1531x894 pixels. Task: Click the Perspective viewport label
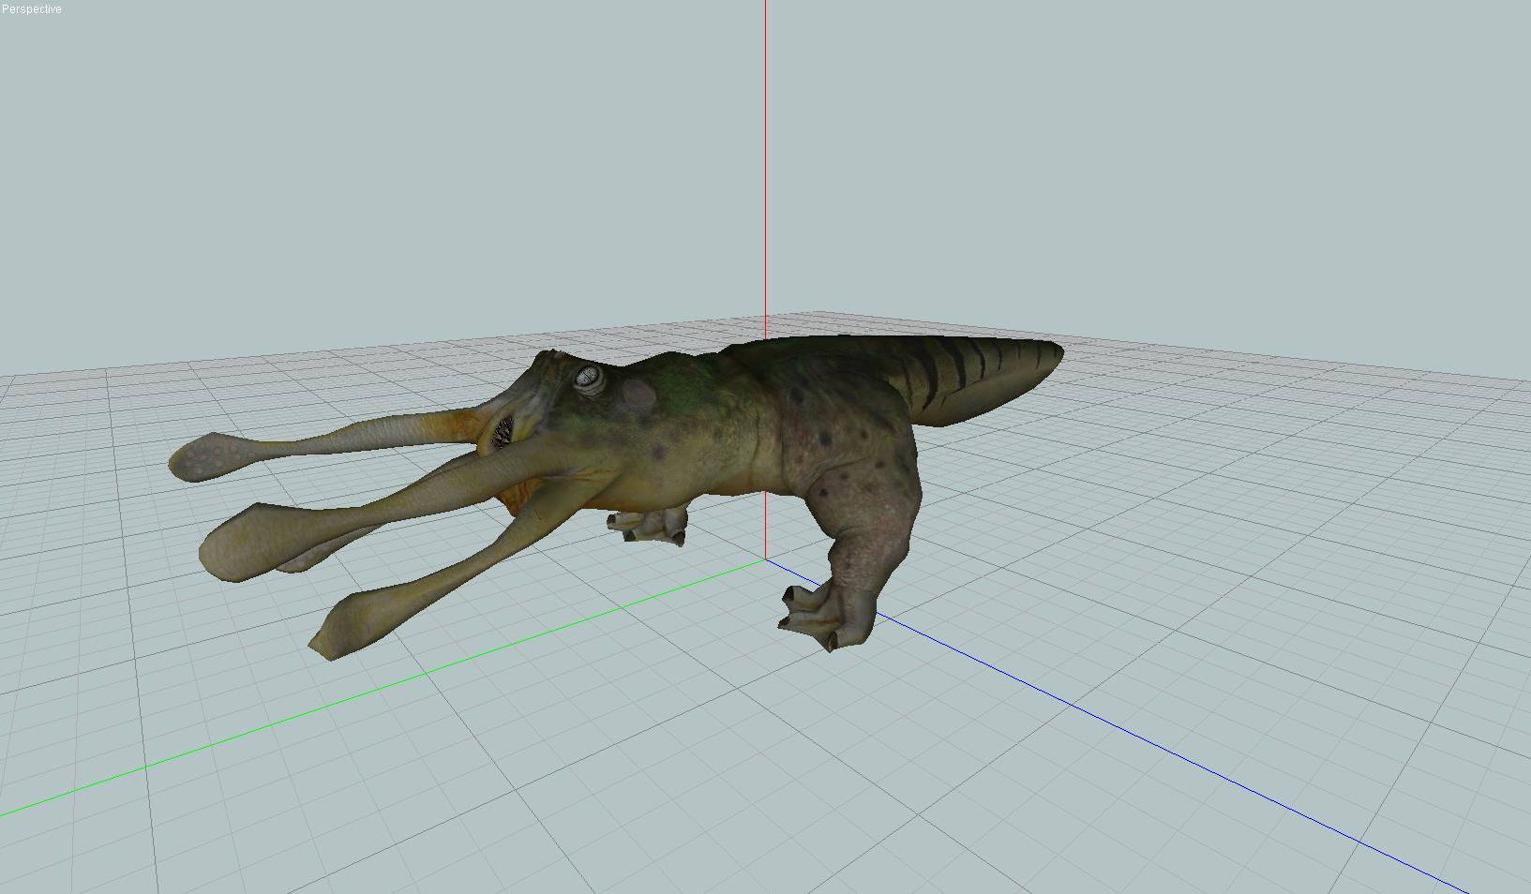click(32, 9)
